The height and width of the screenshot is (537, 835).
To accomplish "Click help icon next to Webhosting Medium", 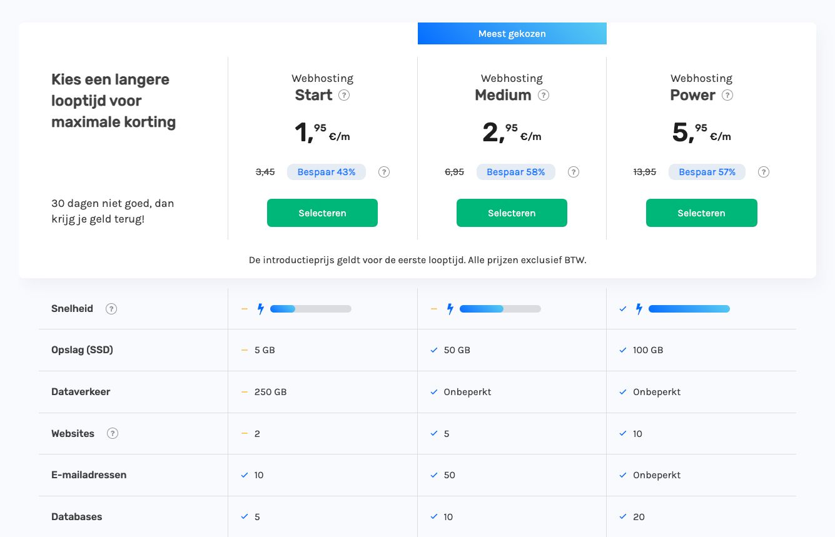I will click(544, 95).
